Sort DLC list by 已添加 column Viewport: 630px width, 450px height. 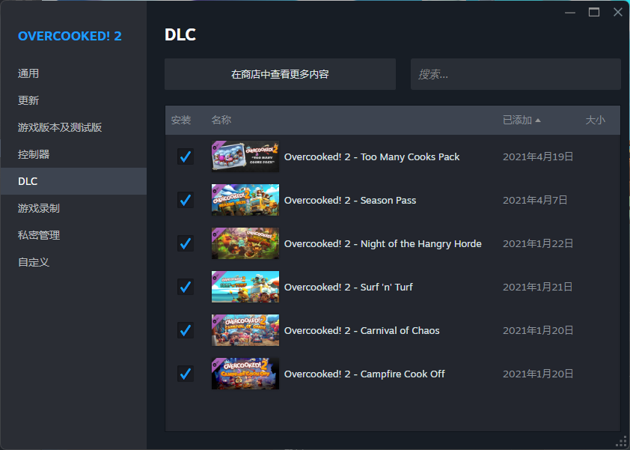(522, 120)
